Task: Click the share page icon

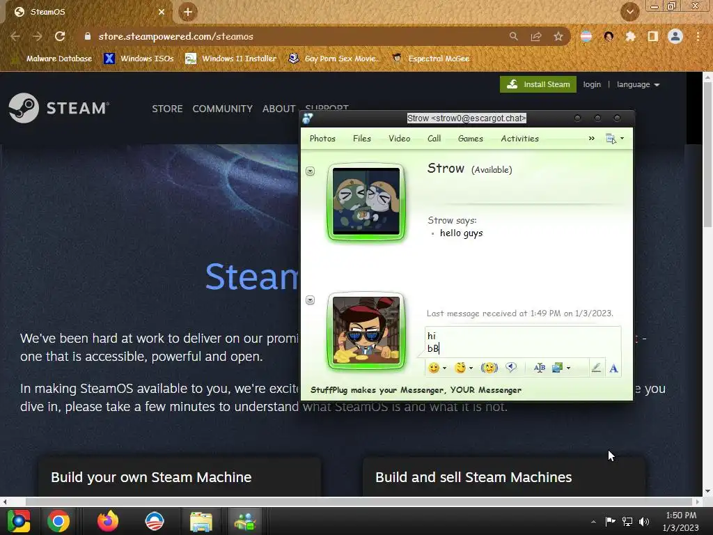Action: coord(536,36)
